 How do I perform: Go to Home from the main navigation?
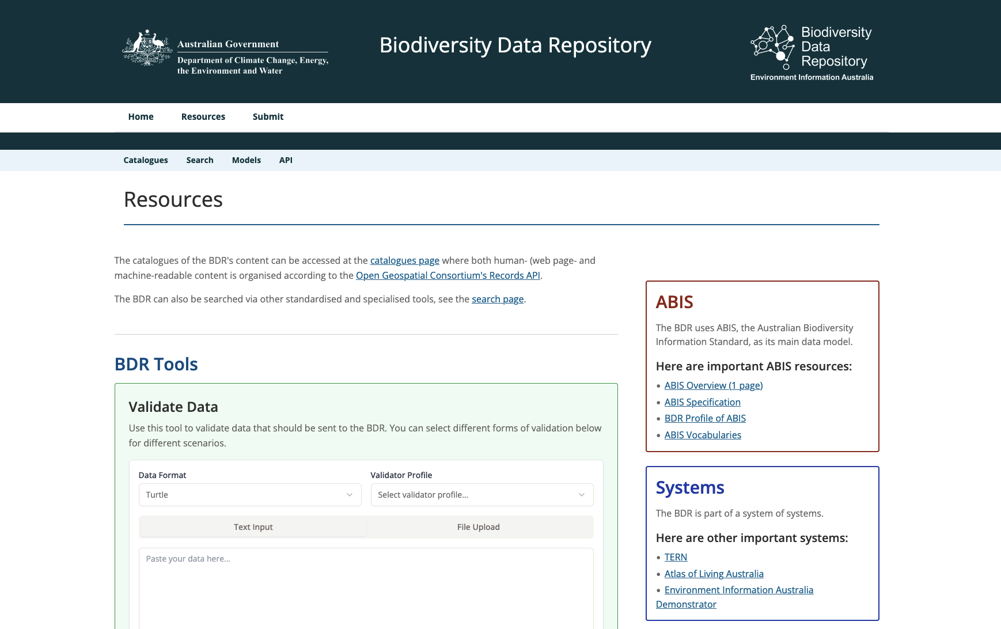pos(141,116)
